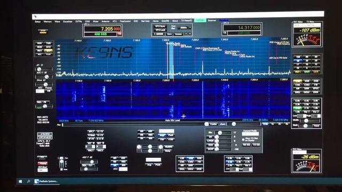Open the FlexControl menu item
This screenshot has width=342, height=192.
click(125, 21)
